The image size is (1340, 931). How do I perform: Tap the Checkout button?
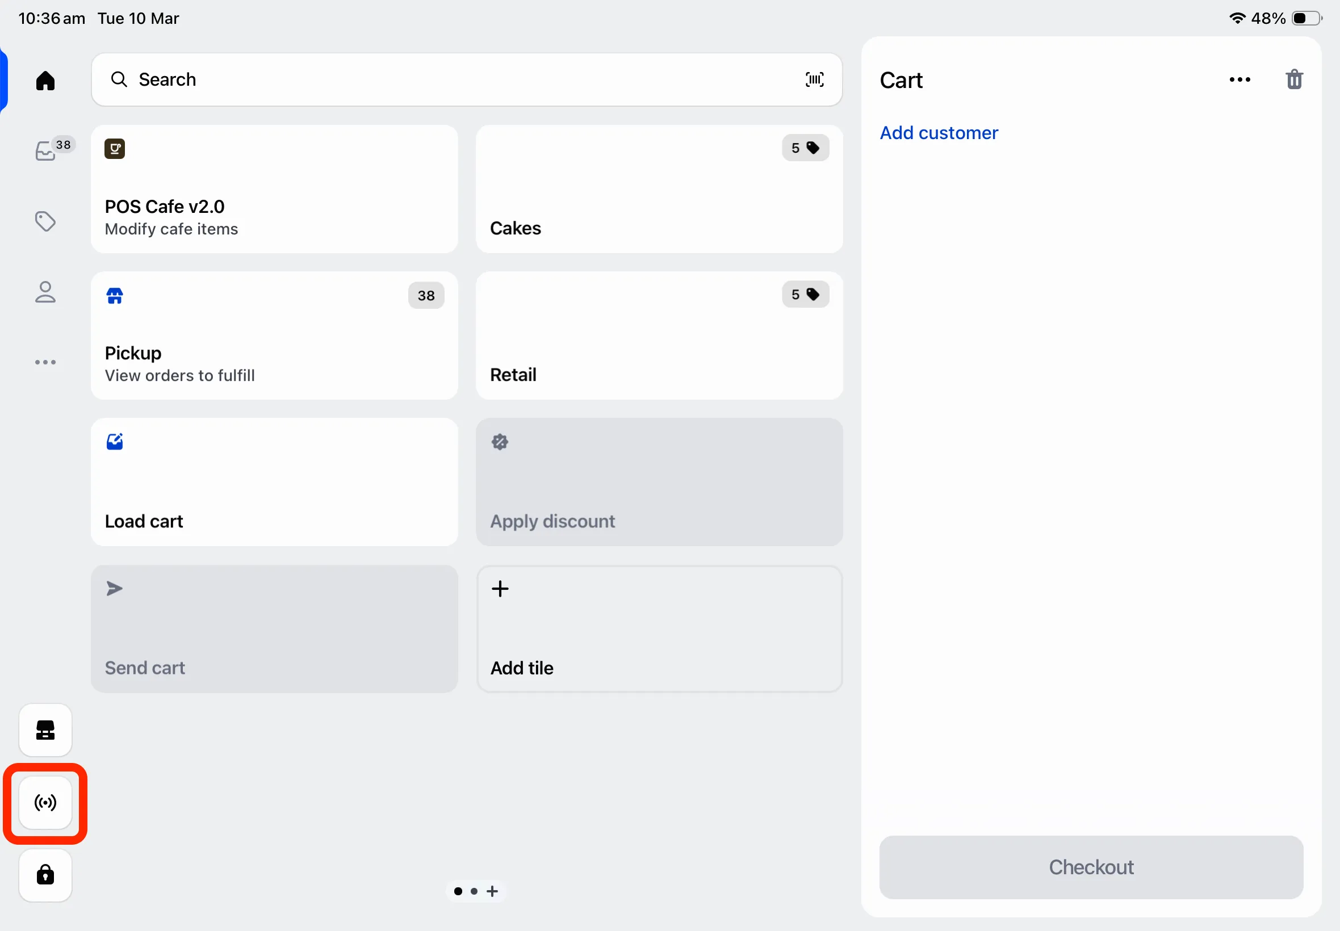pos(1091,867)
